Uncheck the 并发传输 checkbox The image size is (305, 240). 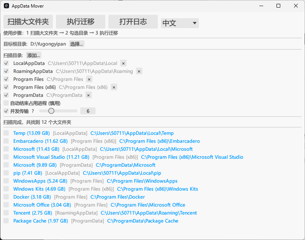point(6,111)
